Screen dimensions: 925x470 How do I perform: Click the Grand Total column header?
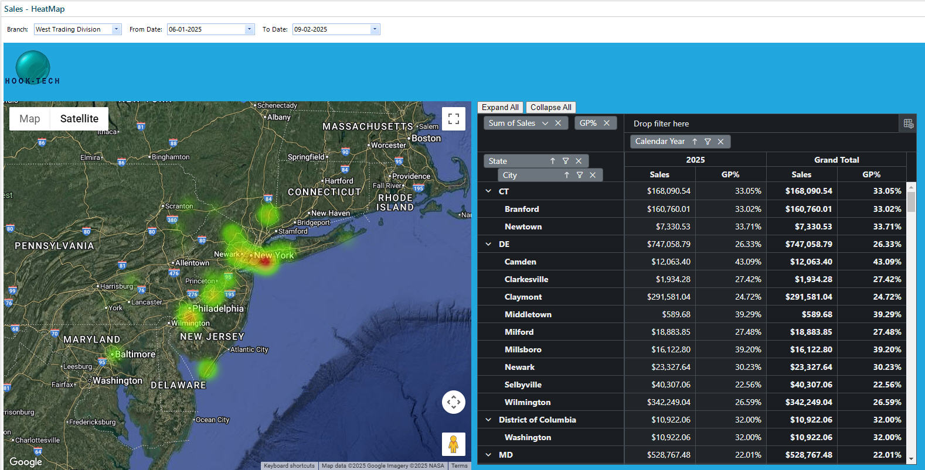[x=836, y=160]
